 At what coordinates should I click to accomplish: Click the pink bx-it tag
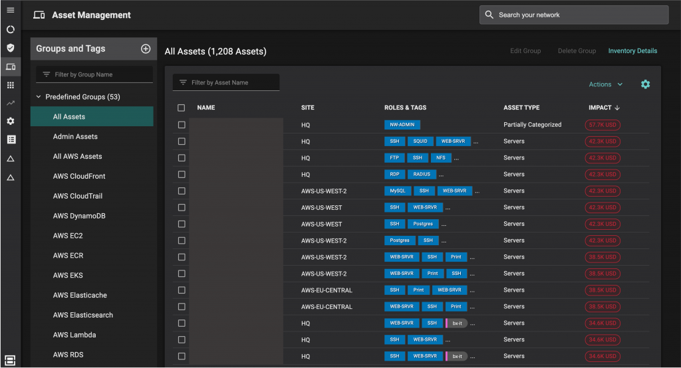coord(457,323)
